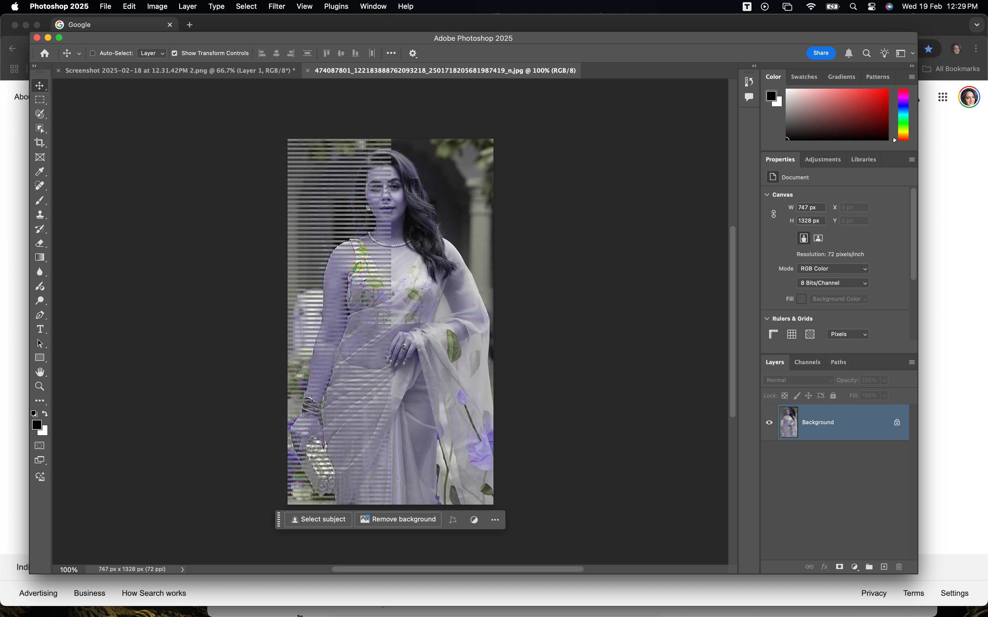The width and height of the screenshot is (988, 617).
Task: Open the 8 Bits/Channel dropdown
Action: [x=833, y=283]
